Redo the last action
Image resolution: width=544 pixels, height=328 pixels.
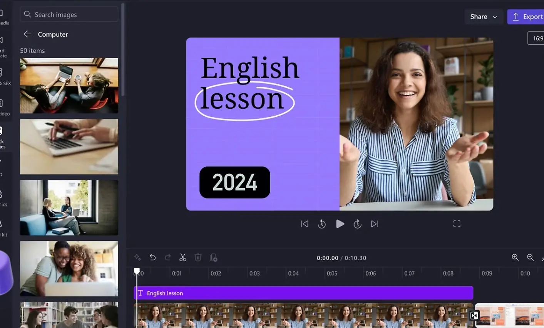pyautogui.click(x=168, y=257)
